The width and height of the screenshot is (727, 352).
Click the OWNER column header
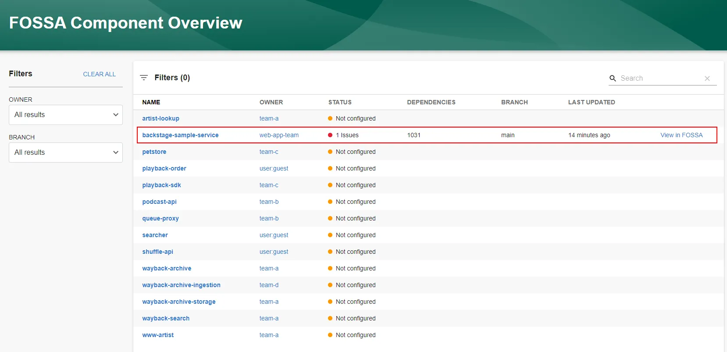[x=271, y=102]
